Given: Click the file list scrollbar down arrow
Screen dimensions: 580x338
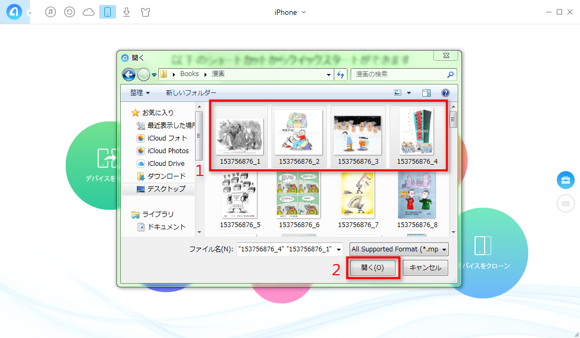Looking at the screenshot, I should [453, 232].
